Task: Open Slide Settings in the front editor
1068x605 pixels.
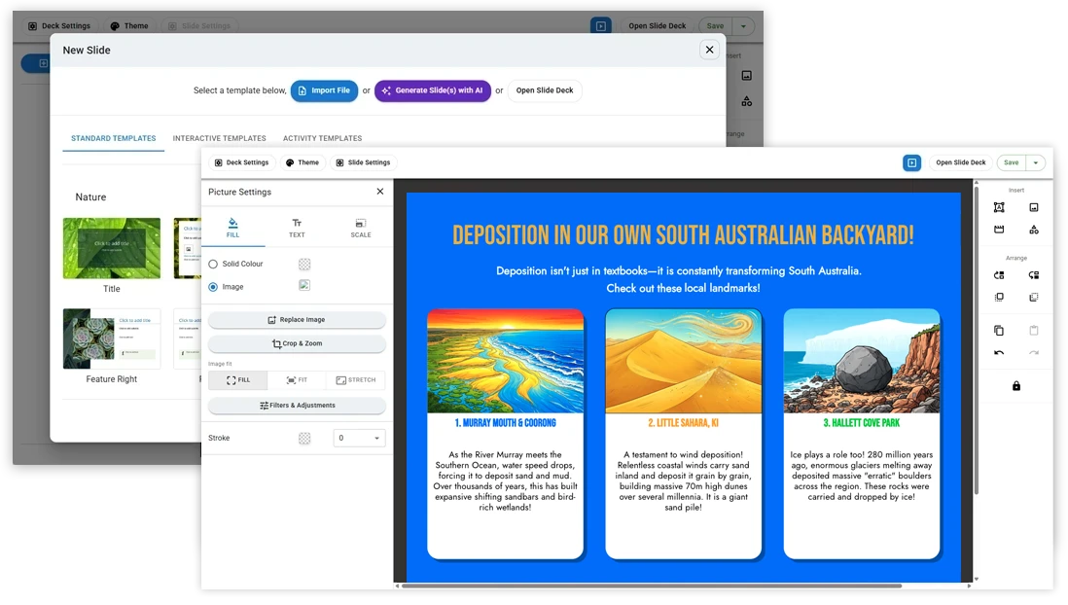Action: [x=363, y=162]
